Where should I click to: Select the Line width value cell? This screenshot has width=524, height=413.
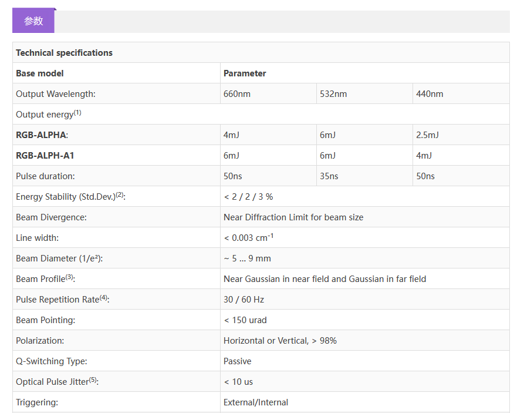tap(249, 237)
